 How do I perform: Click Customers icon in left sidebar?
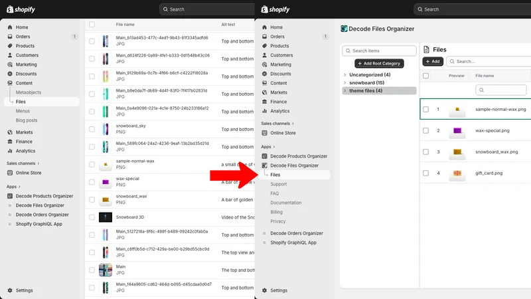pos(10,55)
